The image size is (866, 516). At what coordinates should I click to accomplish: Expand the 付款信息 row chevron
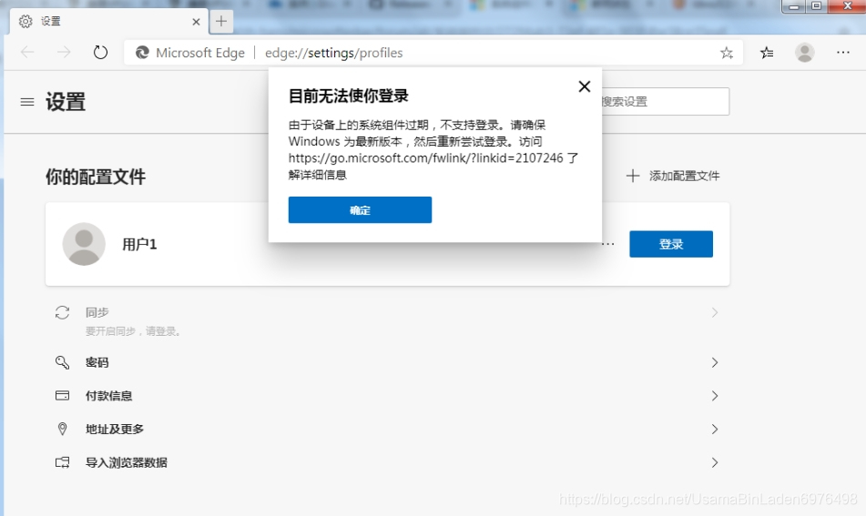[x=715, y=396]
